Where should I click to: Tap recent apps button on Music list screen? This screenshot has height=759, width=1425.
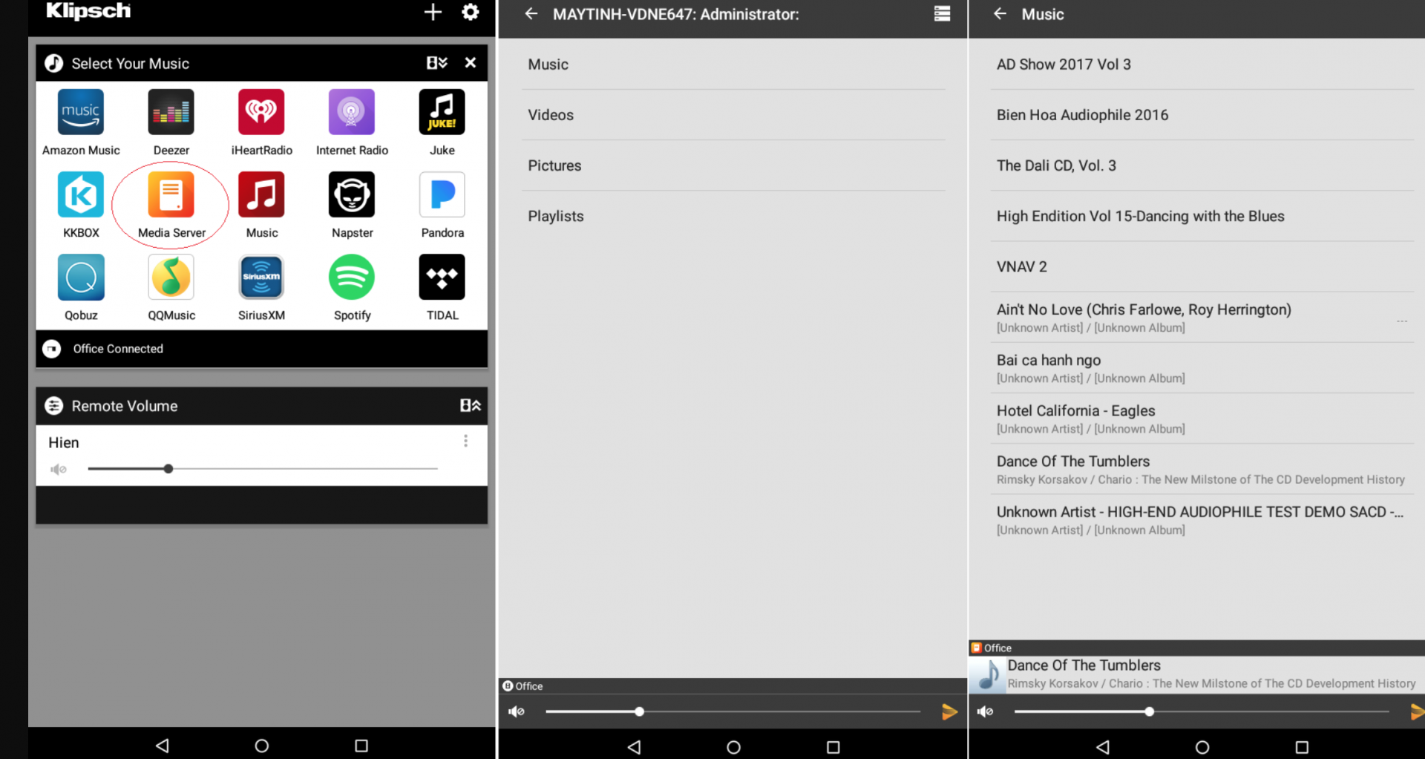[1302, 746]
